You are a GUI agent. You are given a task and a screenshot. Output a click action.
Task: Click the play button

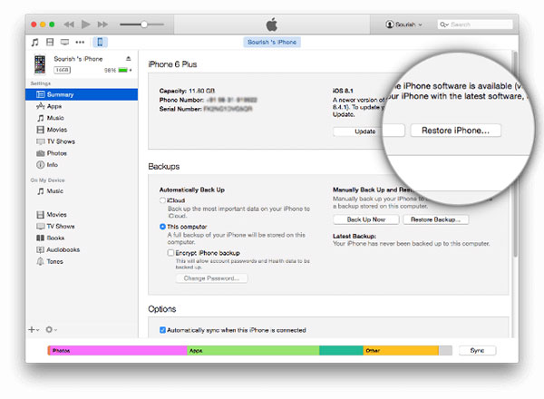[x=86, y=24]
